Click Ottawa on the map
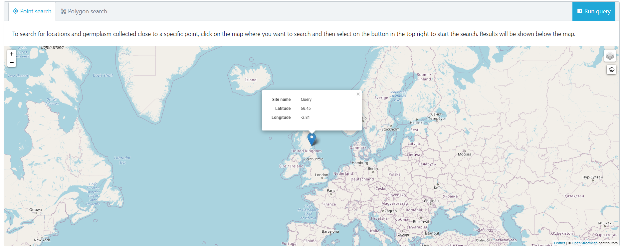Screen dimensions: 624x252 (x=36, y=210)
